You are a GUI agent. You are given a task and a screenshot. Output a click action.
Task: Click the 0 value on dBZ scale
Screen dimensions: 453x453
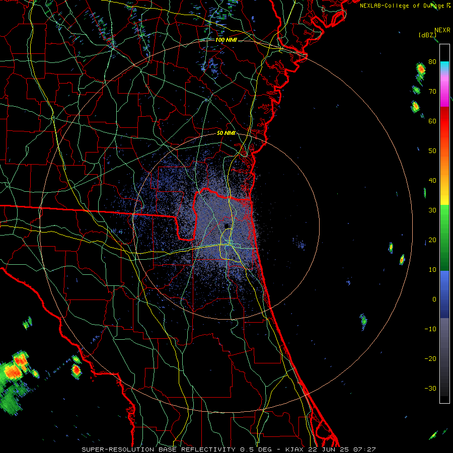434,299
